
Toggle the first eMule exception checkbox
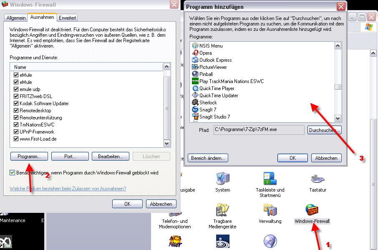coord(16,75)
